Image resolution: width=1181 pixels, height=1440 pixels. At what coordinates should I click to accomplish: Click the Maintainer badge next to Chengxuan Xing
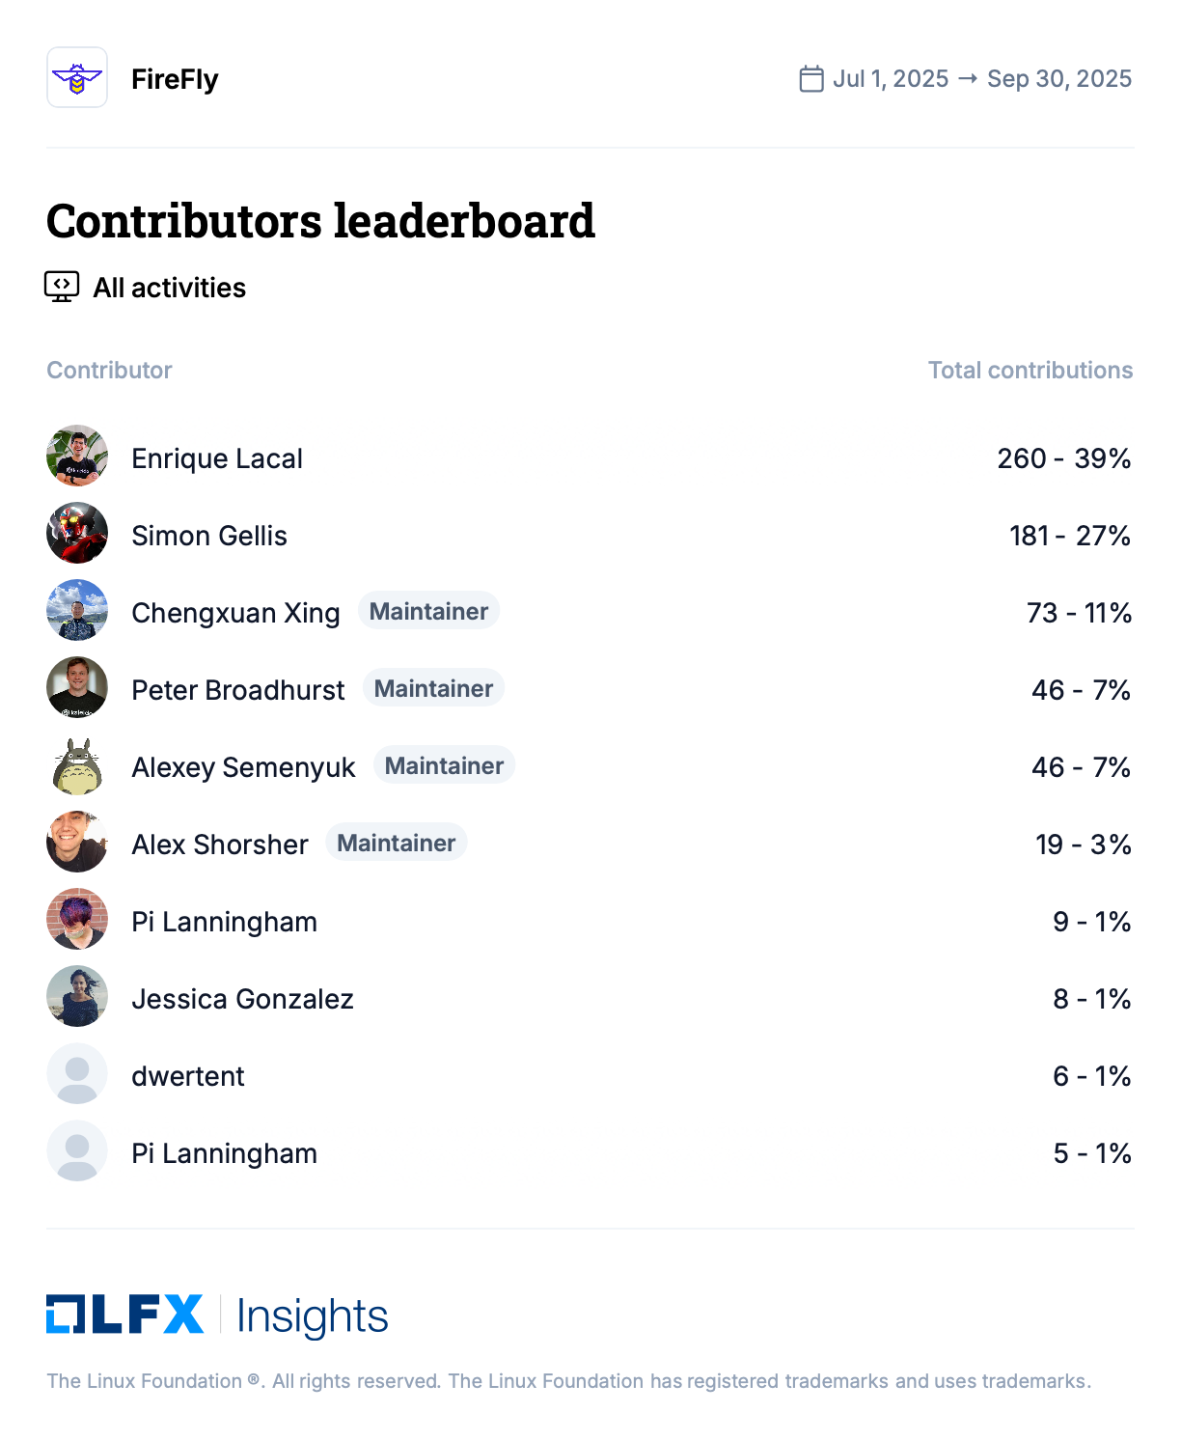(x=428, y=611)
